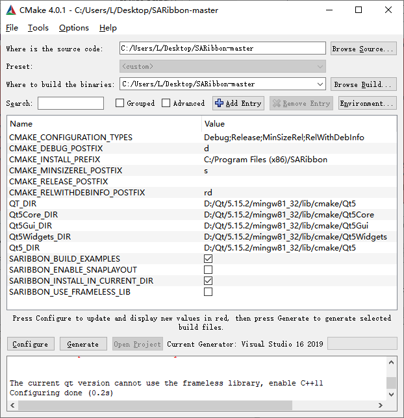
Task: Open the File menu
Action: [x=12, y=28]
